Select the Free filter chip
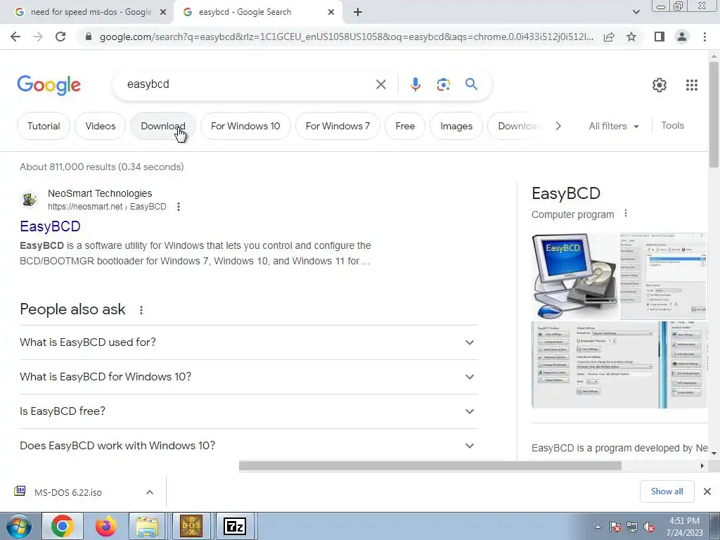This screenshot has width=720, height=540. click(405, 126)
